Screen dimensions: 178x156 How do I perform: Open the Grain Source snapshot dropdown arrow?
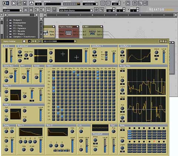point(91,10)
